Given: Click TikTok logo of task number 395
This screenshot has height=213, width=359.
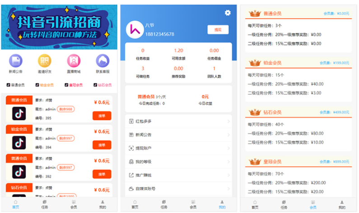Looking at the screenshot, I should [x=19, y=114].
